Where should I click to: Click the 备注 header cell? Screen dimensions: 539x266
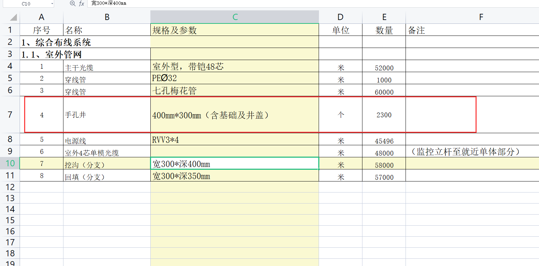(472, 30)
